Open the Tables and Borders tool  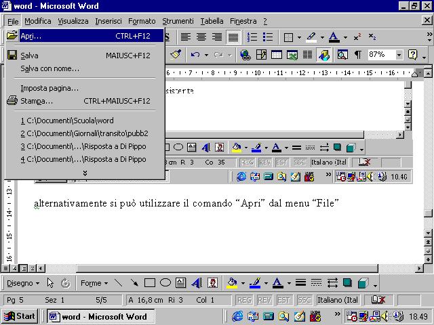coord(261,55)
